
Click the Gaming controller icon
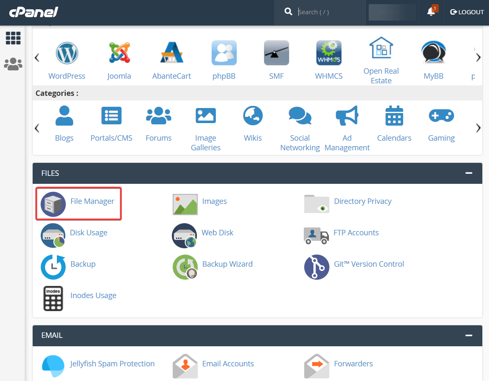[441, 116]
